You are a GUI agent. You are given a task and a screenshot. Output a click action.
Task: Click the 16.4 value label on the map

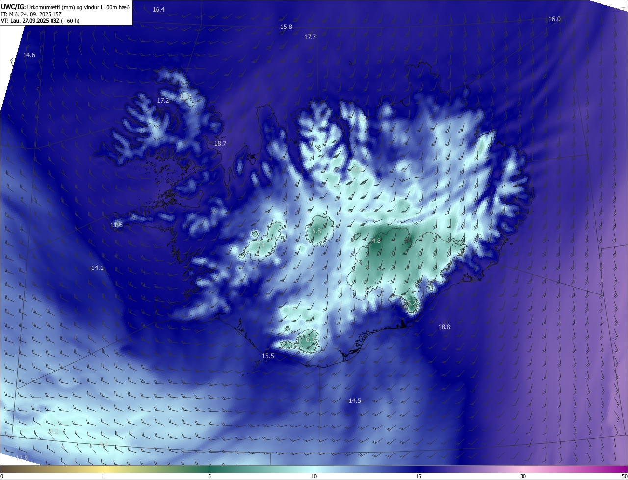tap(158, 10)
